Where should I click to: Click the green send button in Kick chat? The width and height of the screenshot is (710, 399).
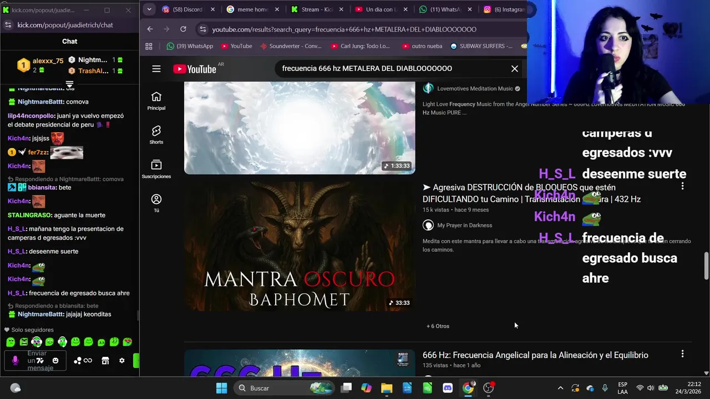[136, 361]
